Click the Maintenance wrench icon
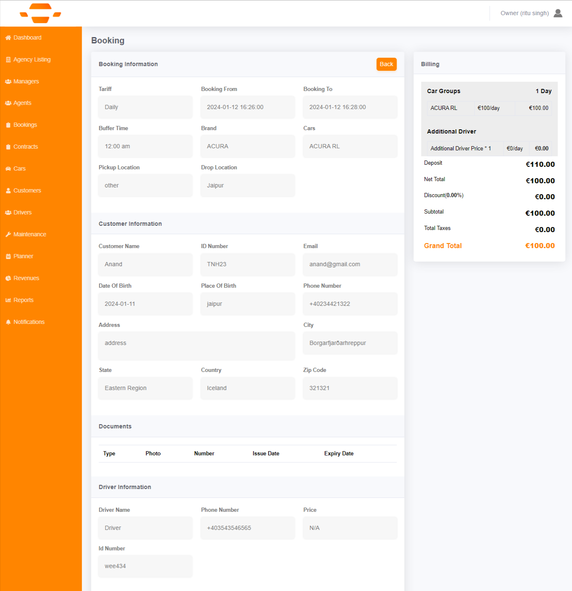 (8, 235)
